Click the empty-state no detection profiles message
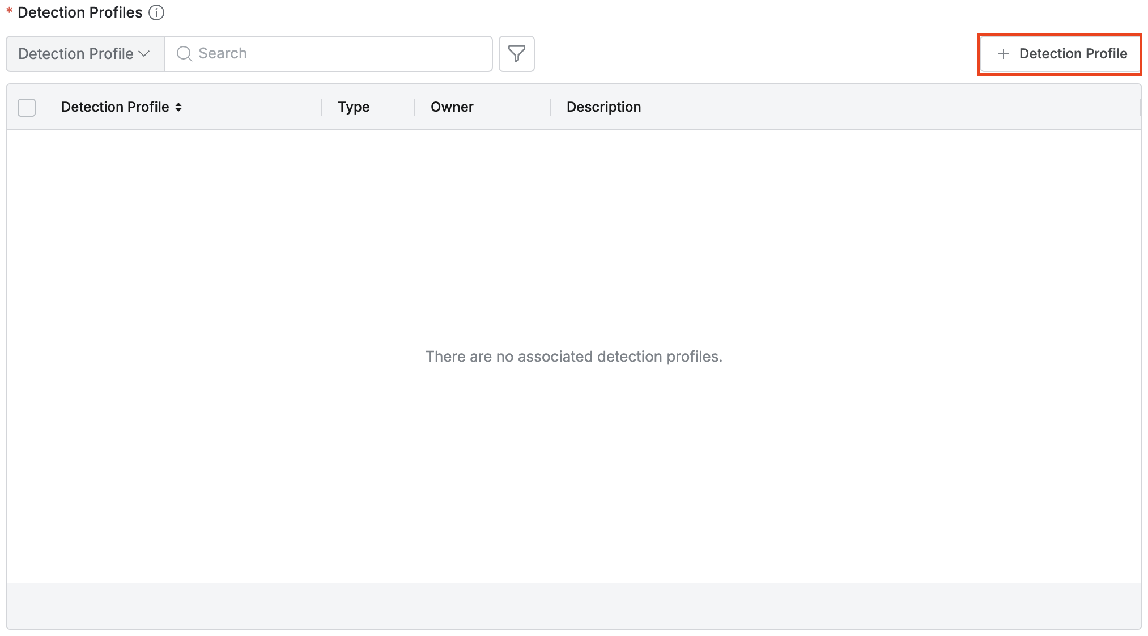1148x636 pixels. pyautogui.click(x=573, y=357)
